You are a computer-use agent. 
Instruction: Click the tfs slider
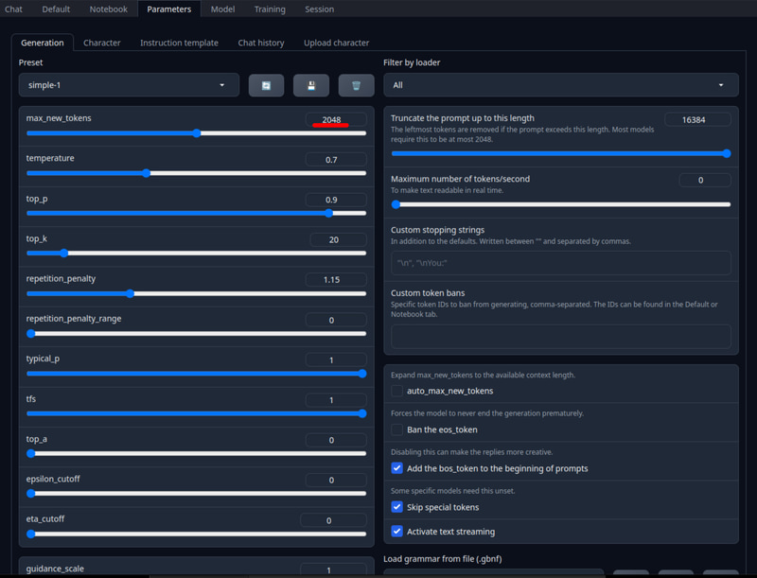pyautogui.click(x=197, y=413)
